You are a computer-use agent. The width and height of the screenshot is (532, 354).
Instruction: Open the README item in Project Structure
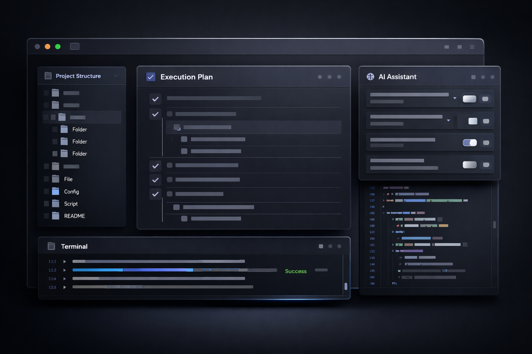click(x=74, y=216)
